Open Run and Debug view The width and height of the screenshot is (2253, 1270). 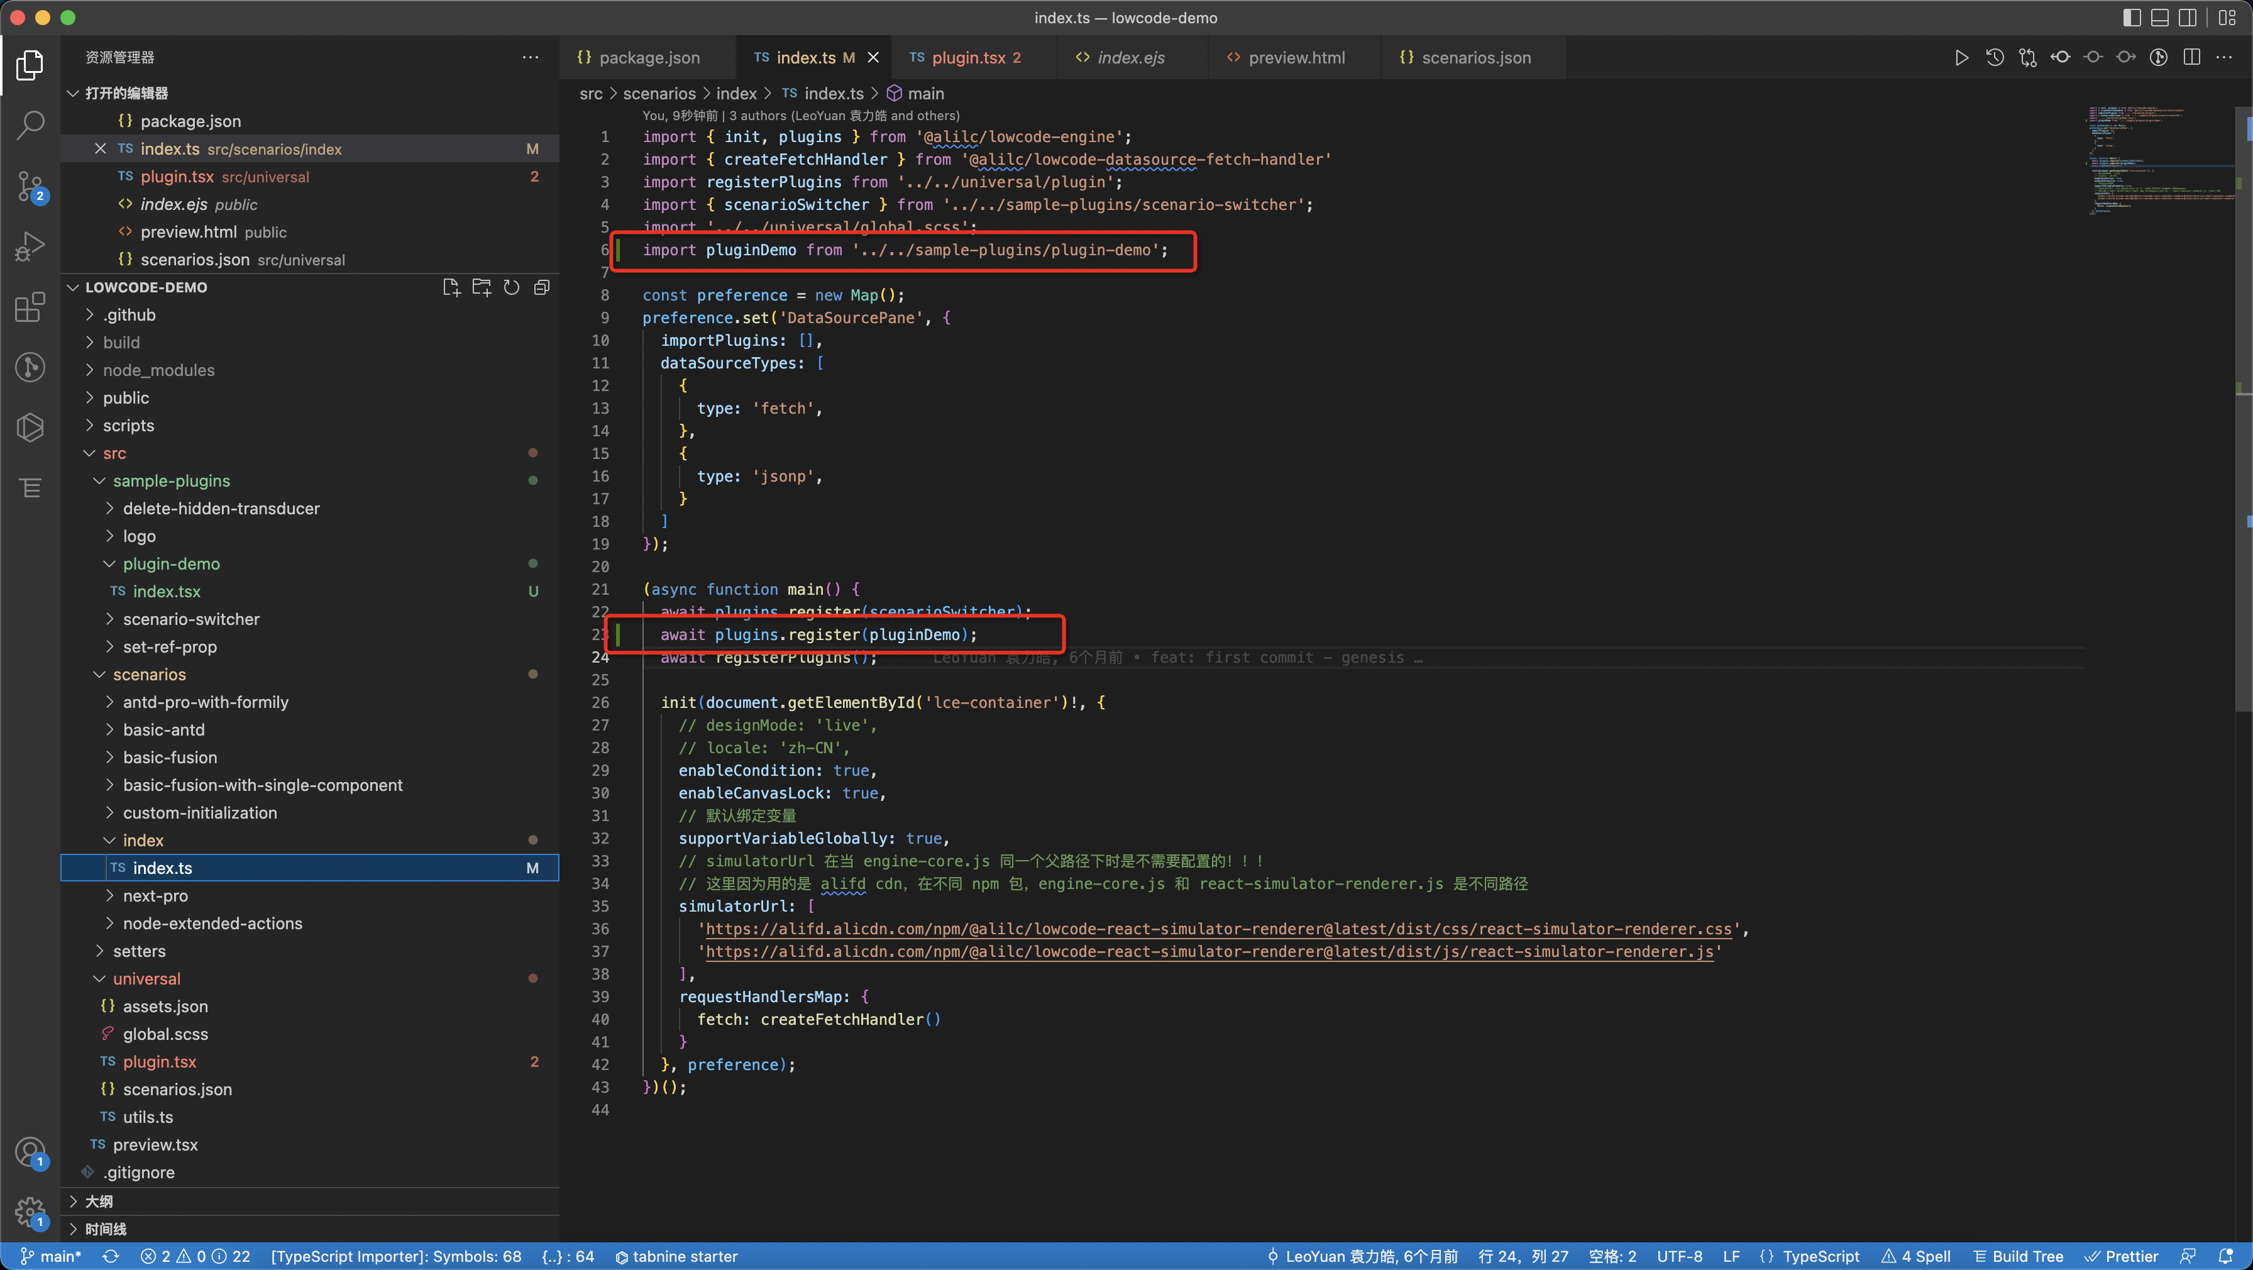pyautogui.click(x=31, y=246)
